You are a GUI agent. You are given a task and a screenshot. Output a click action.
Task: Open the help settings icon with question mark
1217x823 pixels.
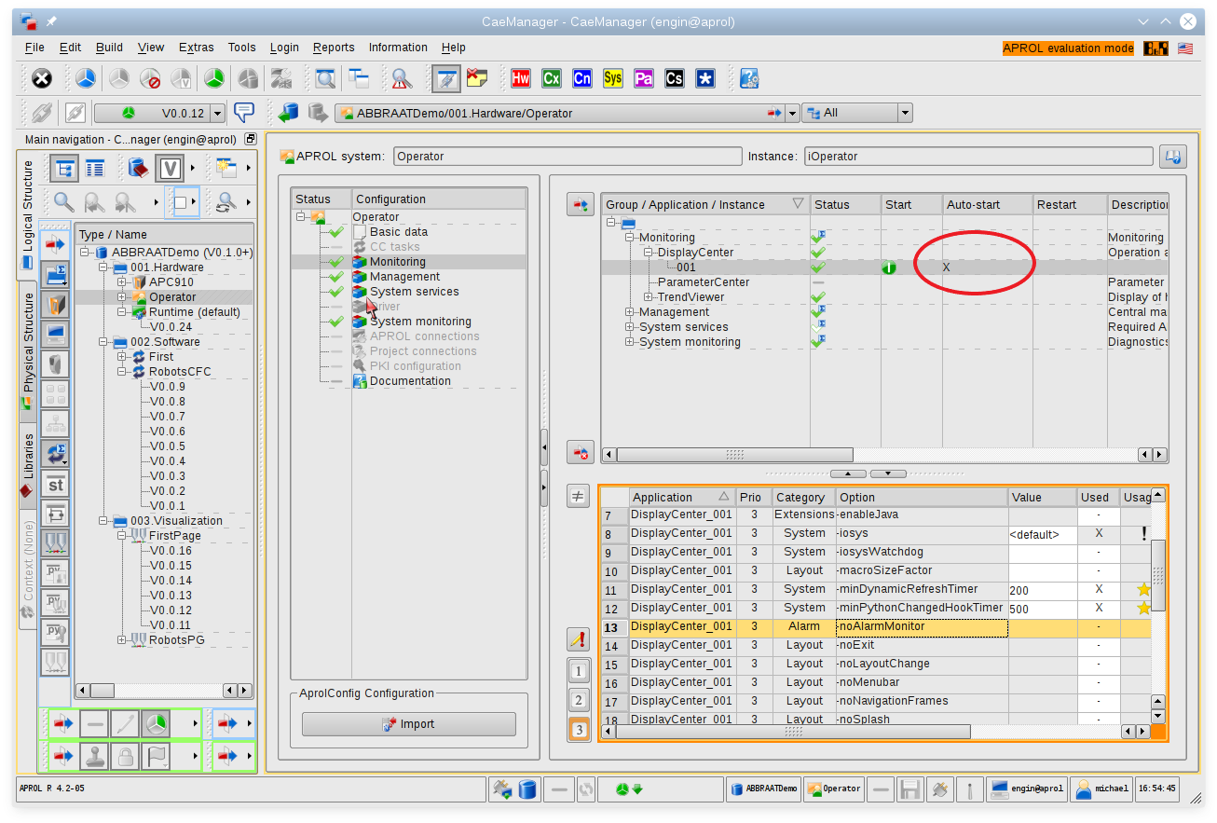pyautogui.click(x=749, y=79)
